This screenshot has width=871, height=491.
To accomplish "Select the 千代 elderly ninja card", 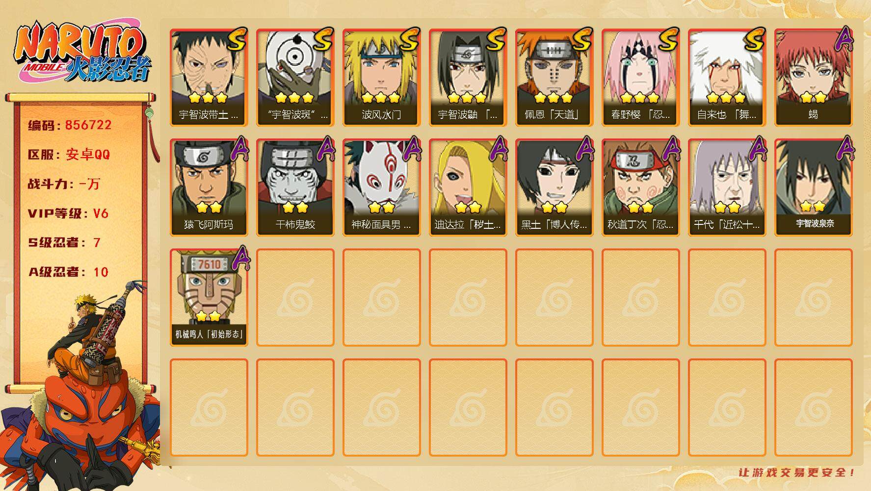I will pyautogui.click(x=727, y=188).
